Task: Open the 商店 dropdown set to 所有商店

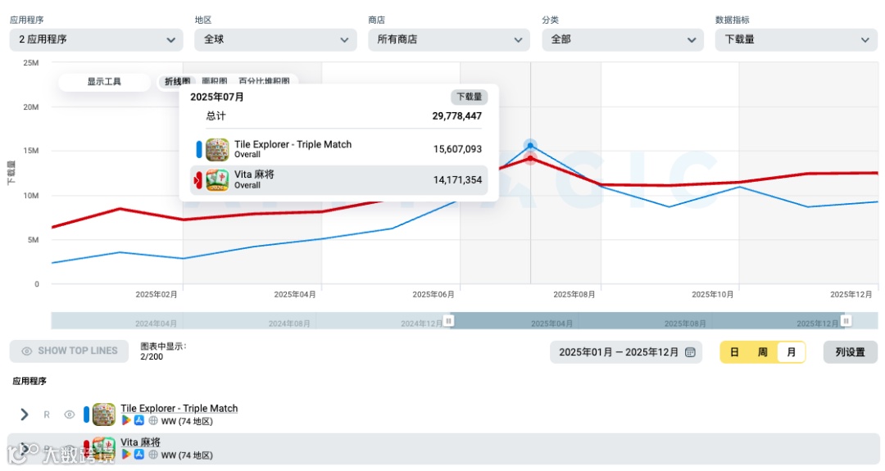Action: point(449,39)
